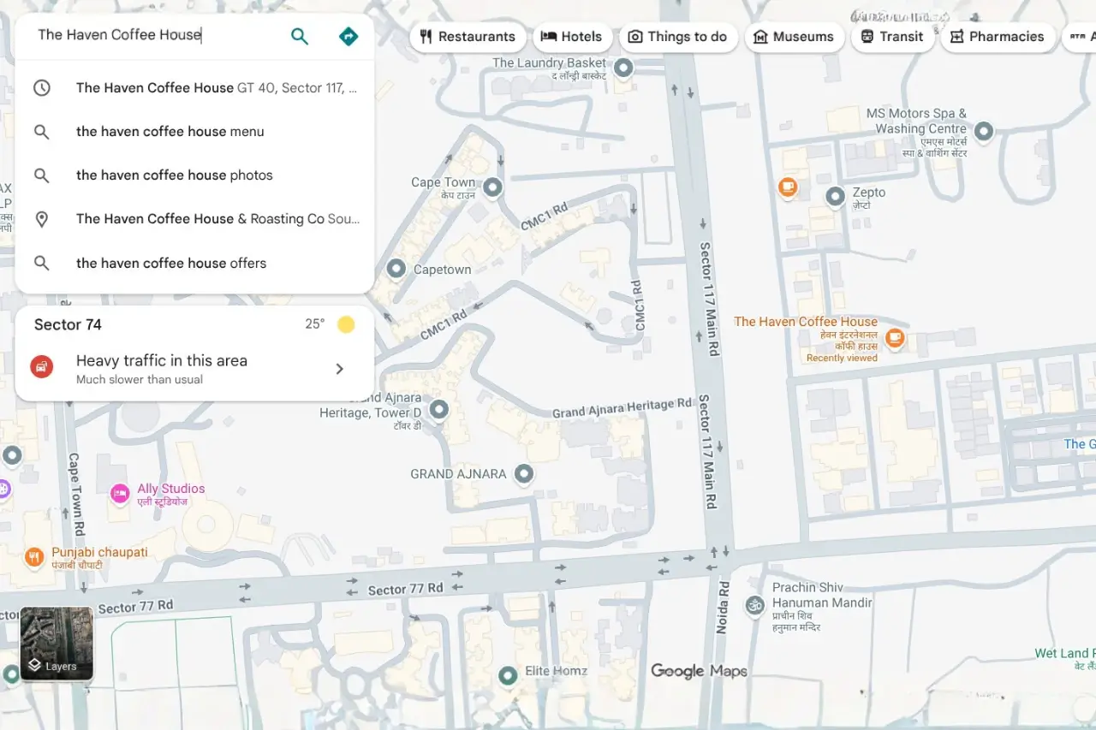
Task: Toggle the Layers satellite view thumbnail
Action: coord(57,644)
